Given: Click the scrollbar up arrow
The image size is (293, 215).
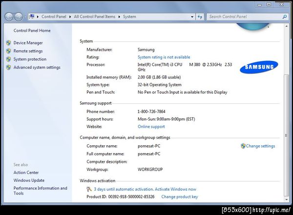Looking at the screenshot, I should click(287, 26).
